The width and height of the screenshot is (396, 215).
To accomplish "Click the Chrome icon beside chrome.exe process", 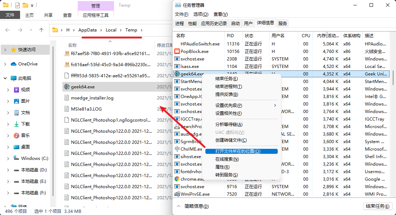I will (x=177, y=179).
